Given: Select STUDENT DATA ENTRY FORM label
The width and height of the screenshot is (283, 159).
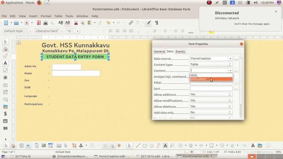Looking at the screenshot, I should tap(75, 57).
